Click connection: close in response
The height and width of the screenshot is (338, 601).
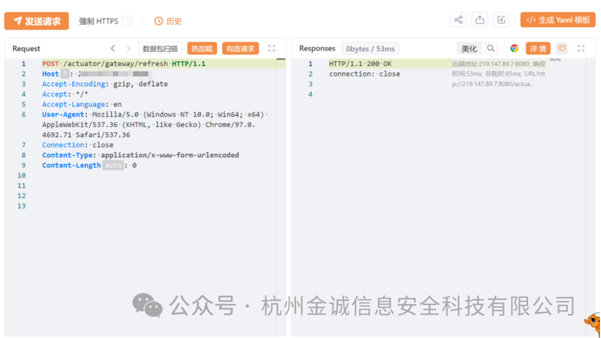(x=364, y=74)
